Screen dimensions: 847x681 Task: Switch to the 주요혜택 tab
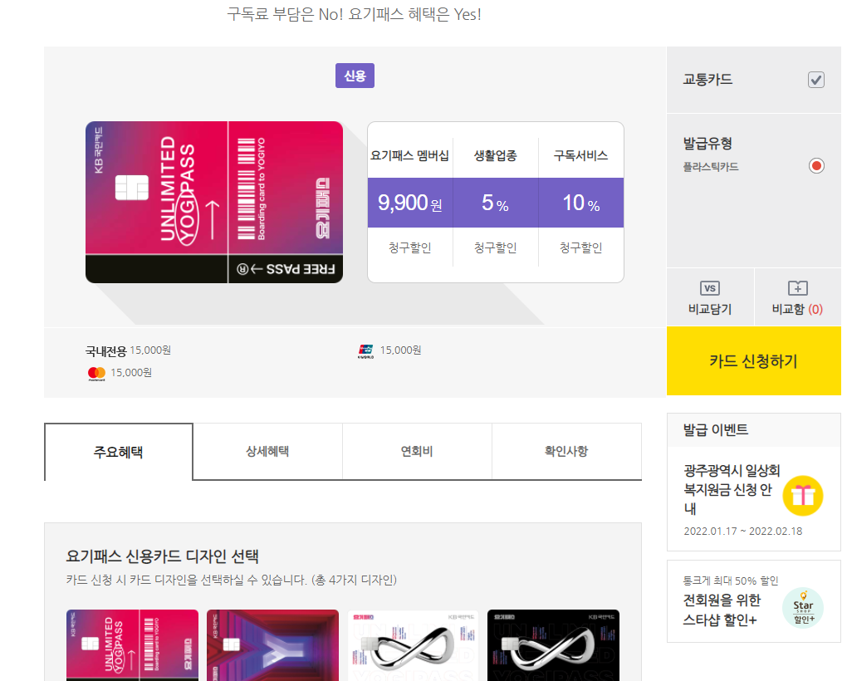pos(118,452)
